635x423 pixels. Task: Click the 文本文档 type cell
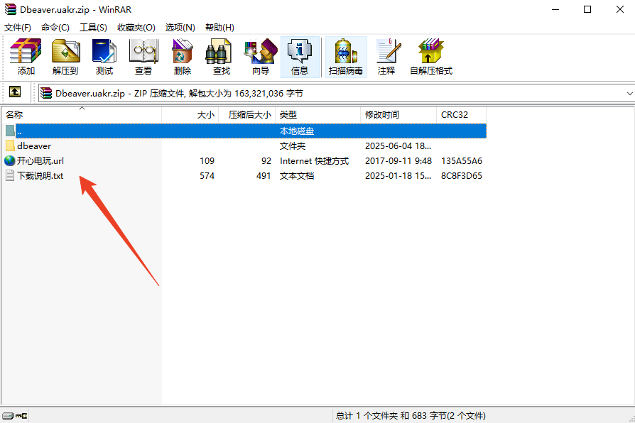point(297,176)
